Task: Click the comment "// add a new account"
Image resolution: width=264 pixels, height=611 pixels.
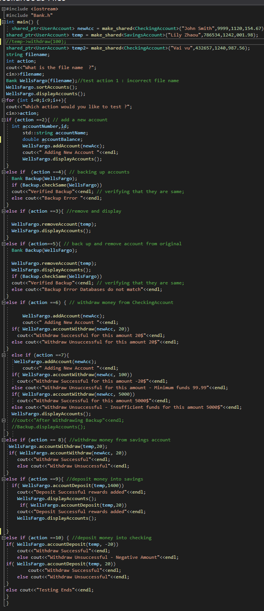Action: tap(80, 120)
